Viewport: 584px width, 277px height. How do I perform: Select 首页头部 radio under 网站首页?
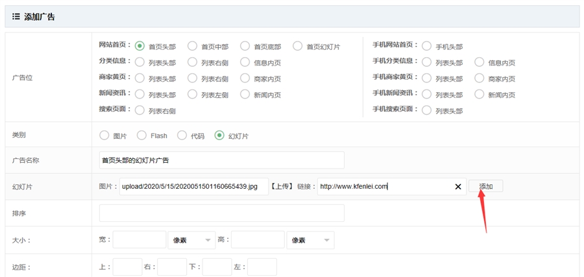click(140, 46)
